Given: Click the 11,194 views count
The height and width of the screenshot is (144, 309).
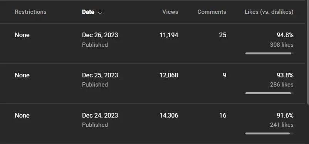Looking at the screenshot, I should (169, 35).
